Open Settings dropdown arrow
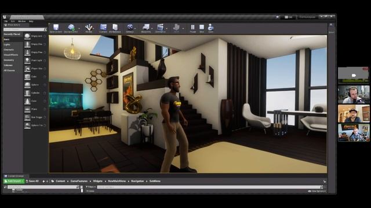Screen dimensions: 371x208 coord(135,28)
